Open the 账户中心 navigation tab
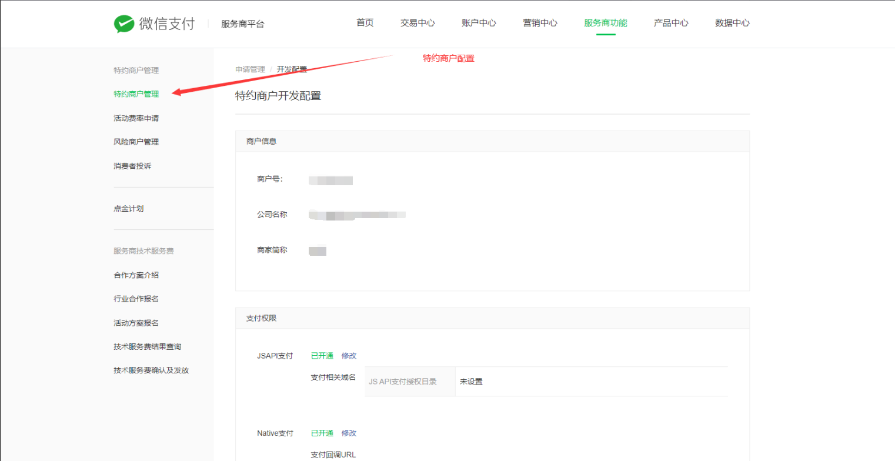Viewport: 895px width, 461px height. [479, 23]
